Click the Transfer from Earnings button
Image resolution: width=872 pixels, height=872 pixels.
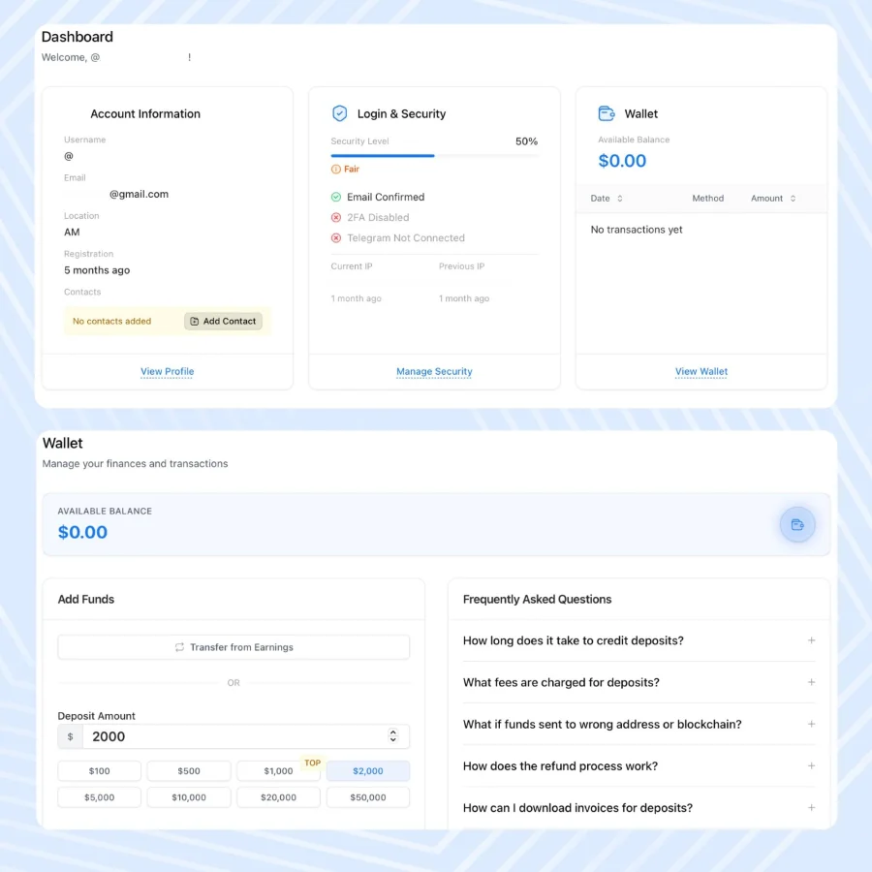(x=234, y=646)
